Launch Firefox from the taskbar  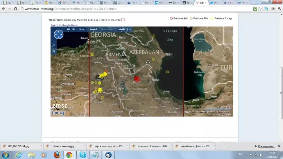click(57, 155)
